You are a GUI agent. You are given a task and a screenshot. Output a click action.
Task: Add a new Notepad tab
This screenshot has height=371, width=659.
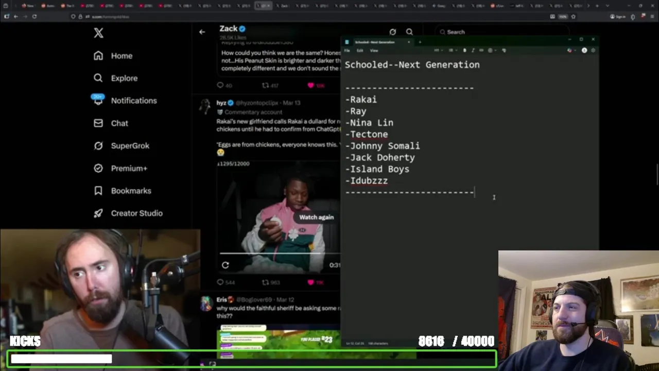click(420, 42)
